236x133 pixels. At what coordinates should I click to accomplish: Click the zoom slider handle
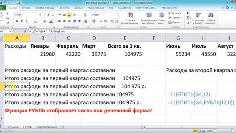click(232, 131)
